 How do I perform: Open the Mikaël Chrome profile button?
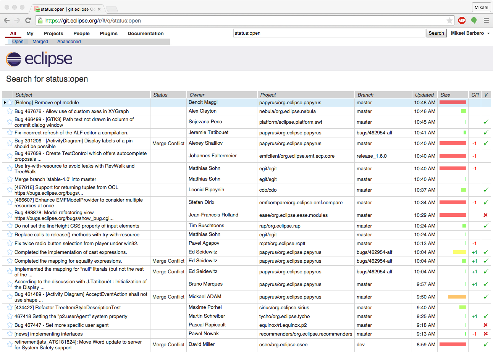[x=481, y=8]
